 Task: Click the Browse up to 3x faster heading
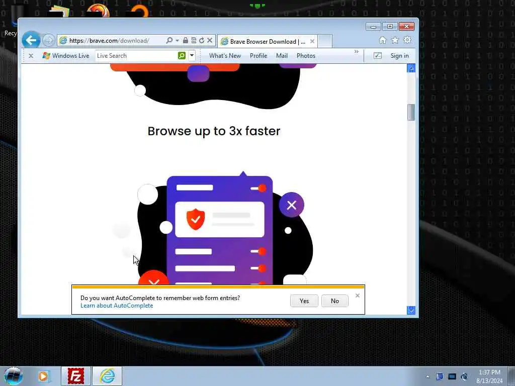[x=214, y=131]
